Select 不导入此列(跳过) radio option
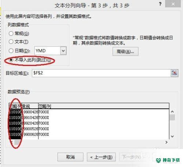 [x=11, y=60]
